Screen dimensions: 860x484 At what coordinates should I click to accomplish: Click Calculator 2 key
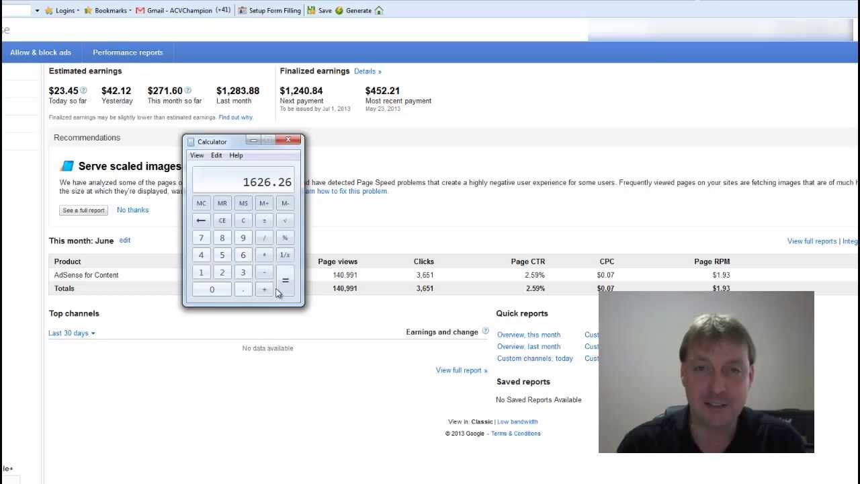[222, 273]
